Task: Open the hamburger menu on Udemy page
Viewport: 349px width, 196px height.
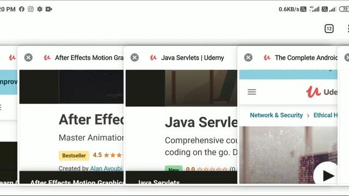Action: pyautogui.click(x=252, y=92)
